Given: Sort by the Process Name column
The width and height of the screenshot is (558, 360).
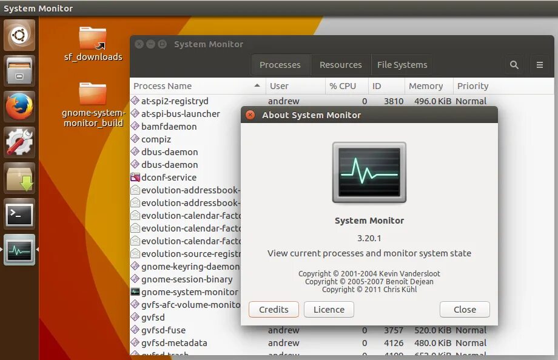Looking at the screenshot, I should coord(198,86).
